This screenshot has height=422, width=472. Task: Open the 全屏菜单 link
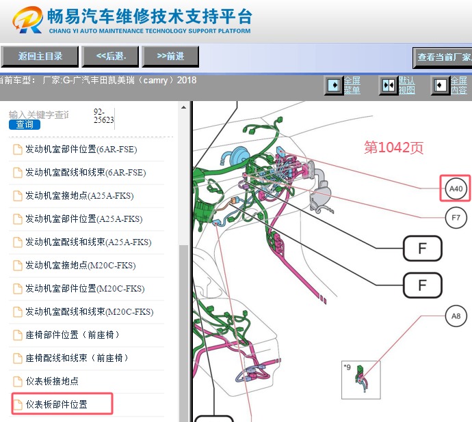pyautogui.click(x=352, y=85)
